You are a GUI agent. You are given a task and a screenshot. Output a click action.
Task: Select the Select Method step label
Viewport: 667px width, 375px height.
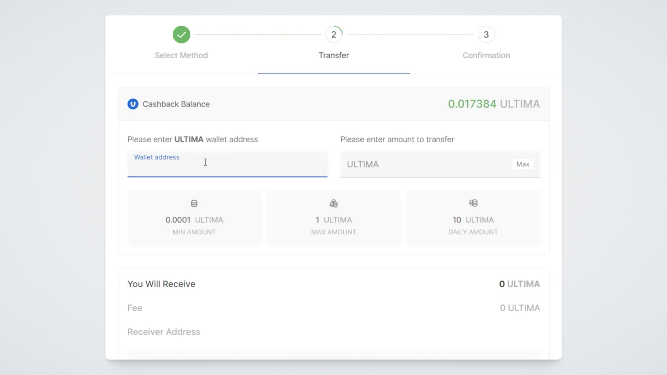click(x=181, y=56)
